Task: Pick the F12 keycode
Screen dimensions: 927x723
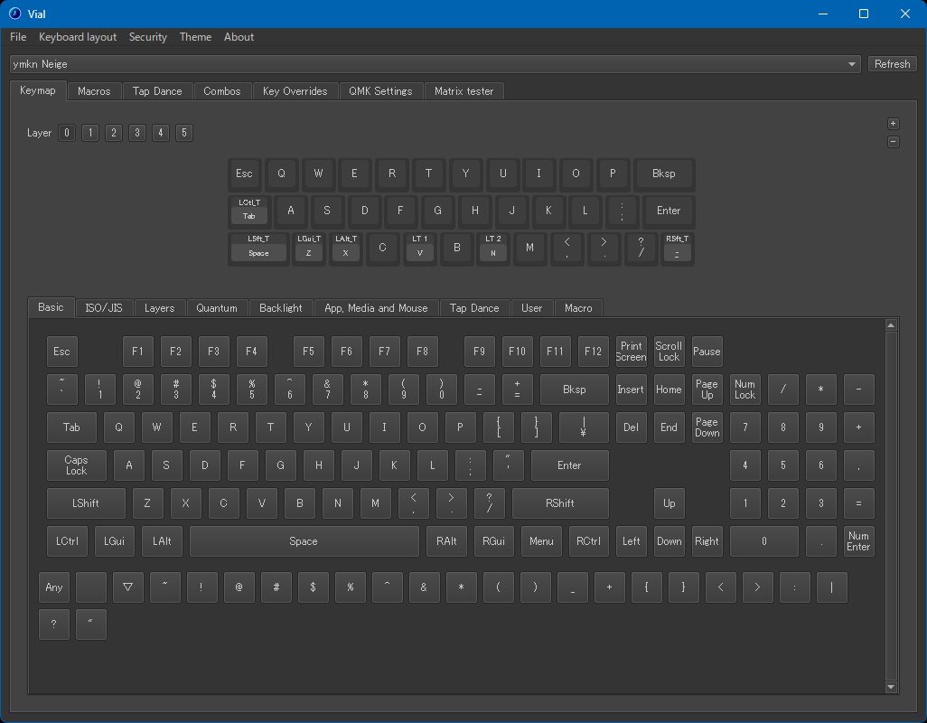Action: coord(593,352)
